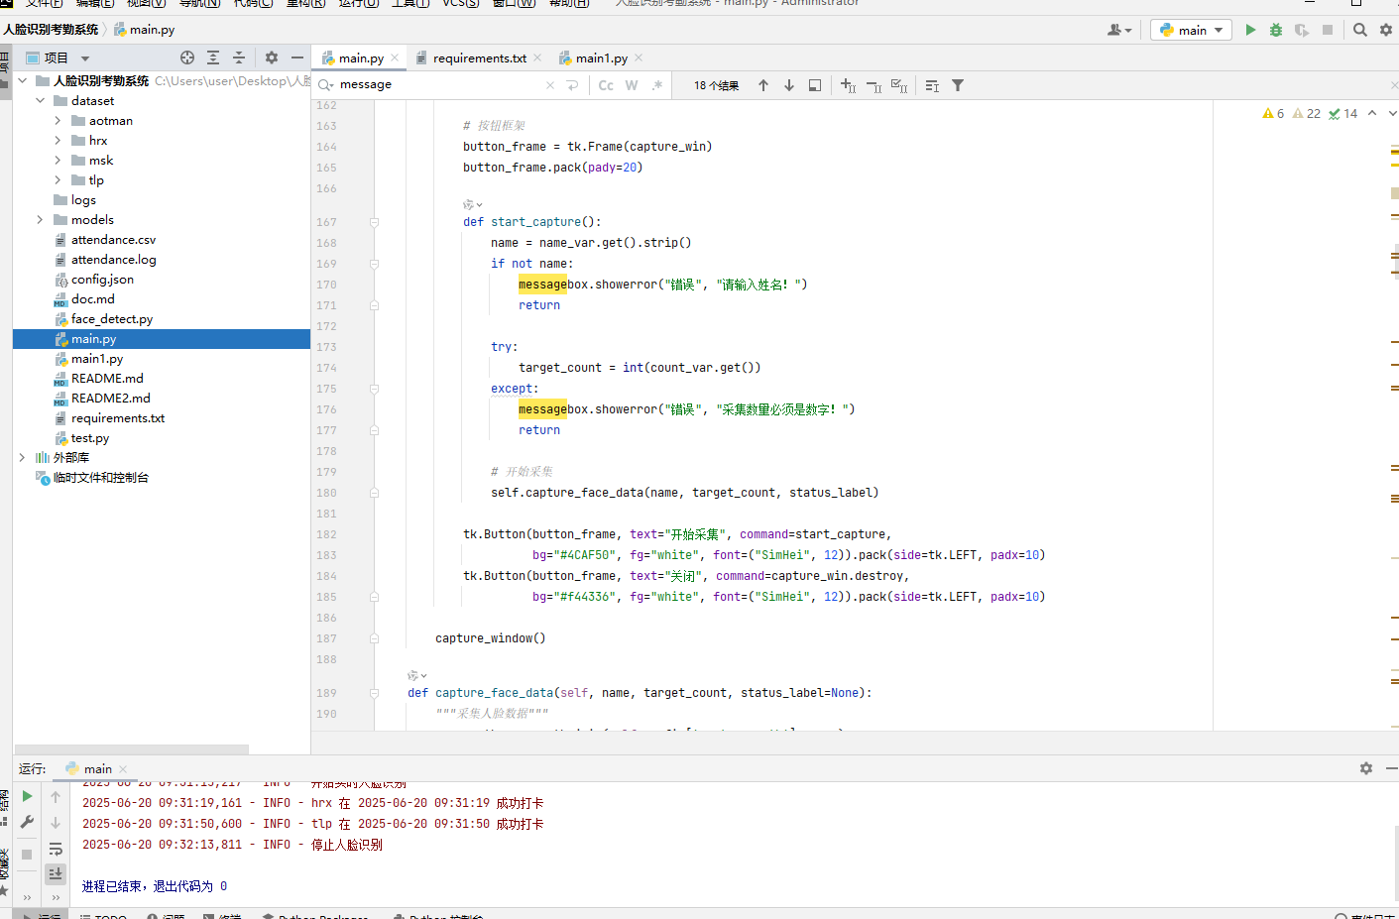Open IDE settings with the top-right gear icon

pyautogui.click(x=1386, y=29)
